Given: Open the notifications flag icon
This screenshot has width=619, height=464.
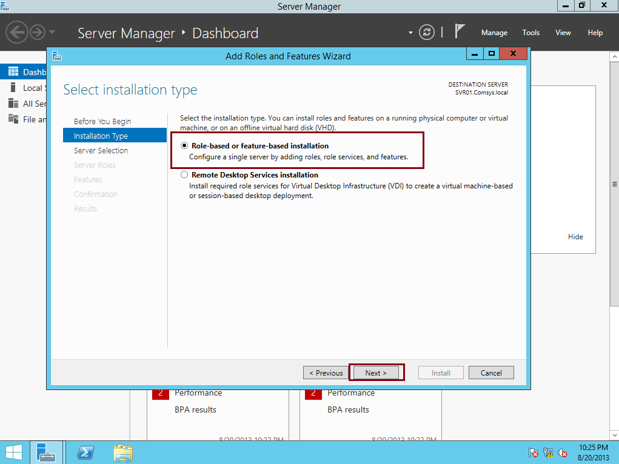Looking at the screenshot, I should click(x=460, y=32).
